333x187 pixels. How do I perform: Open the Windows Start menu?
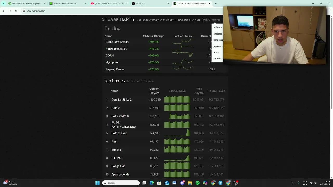point(97,183)
